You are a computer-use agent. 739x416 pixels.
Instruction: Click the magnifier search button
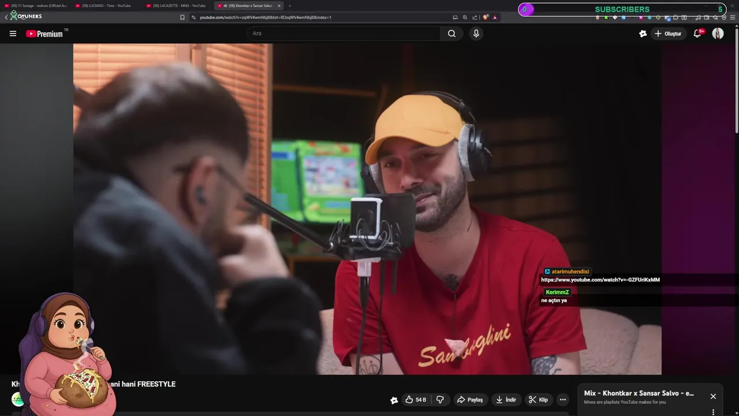[x=452, y=34]
